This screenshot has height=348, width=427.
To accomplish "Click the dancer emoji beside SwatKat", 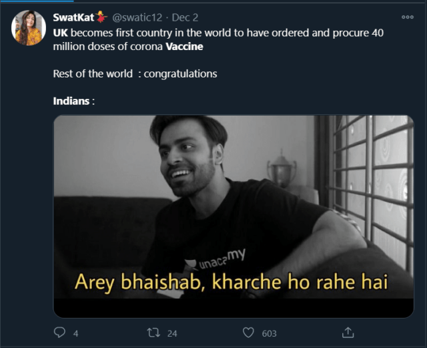I will [101, 17].
